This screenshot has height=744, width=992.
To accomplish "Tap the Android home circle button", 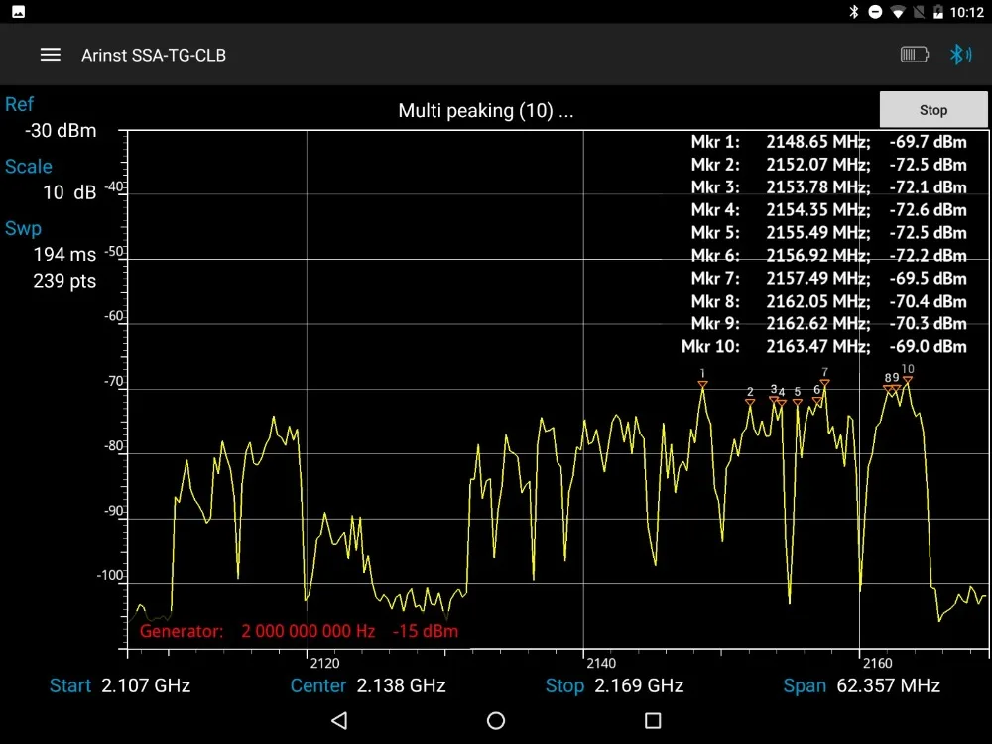I will pos(496,720).
